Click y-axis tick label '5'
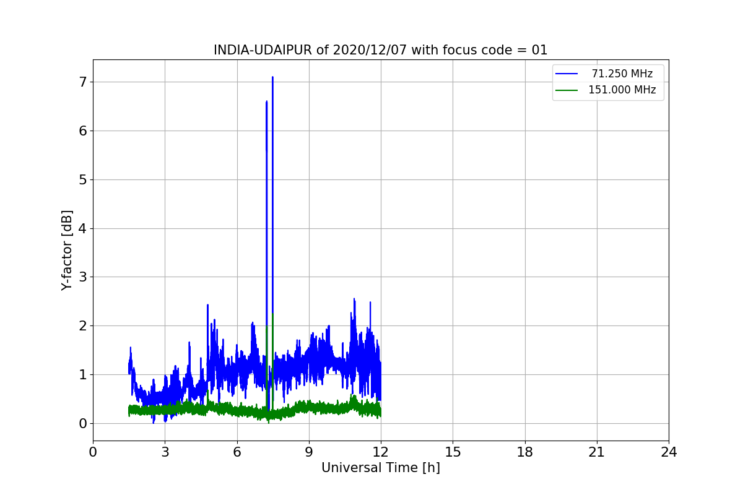 click(82, 179)
